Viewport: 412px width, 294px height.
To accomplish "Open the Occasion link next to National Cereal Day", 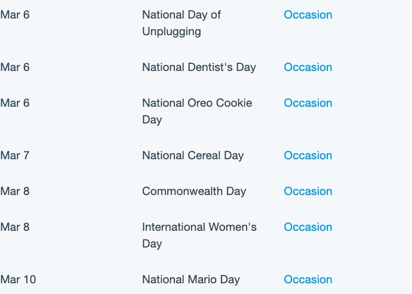I will [x=308, y=156].
